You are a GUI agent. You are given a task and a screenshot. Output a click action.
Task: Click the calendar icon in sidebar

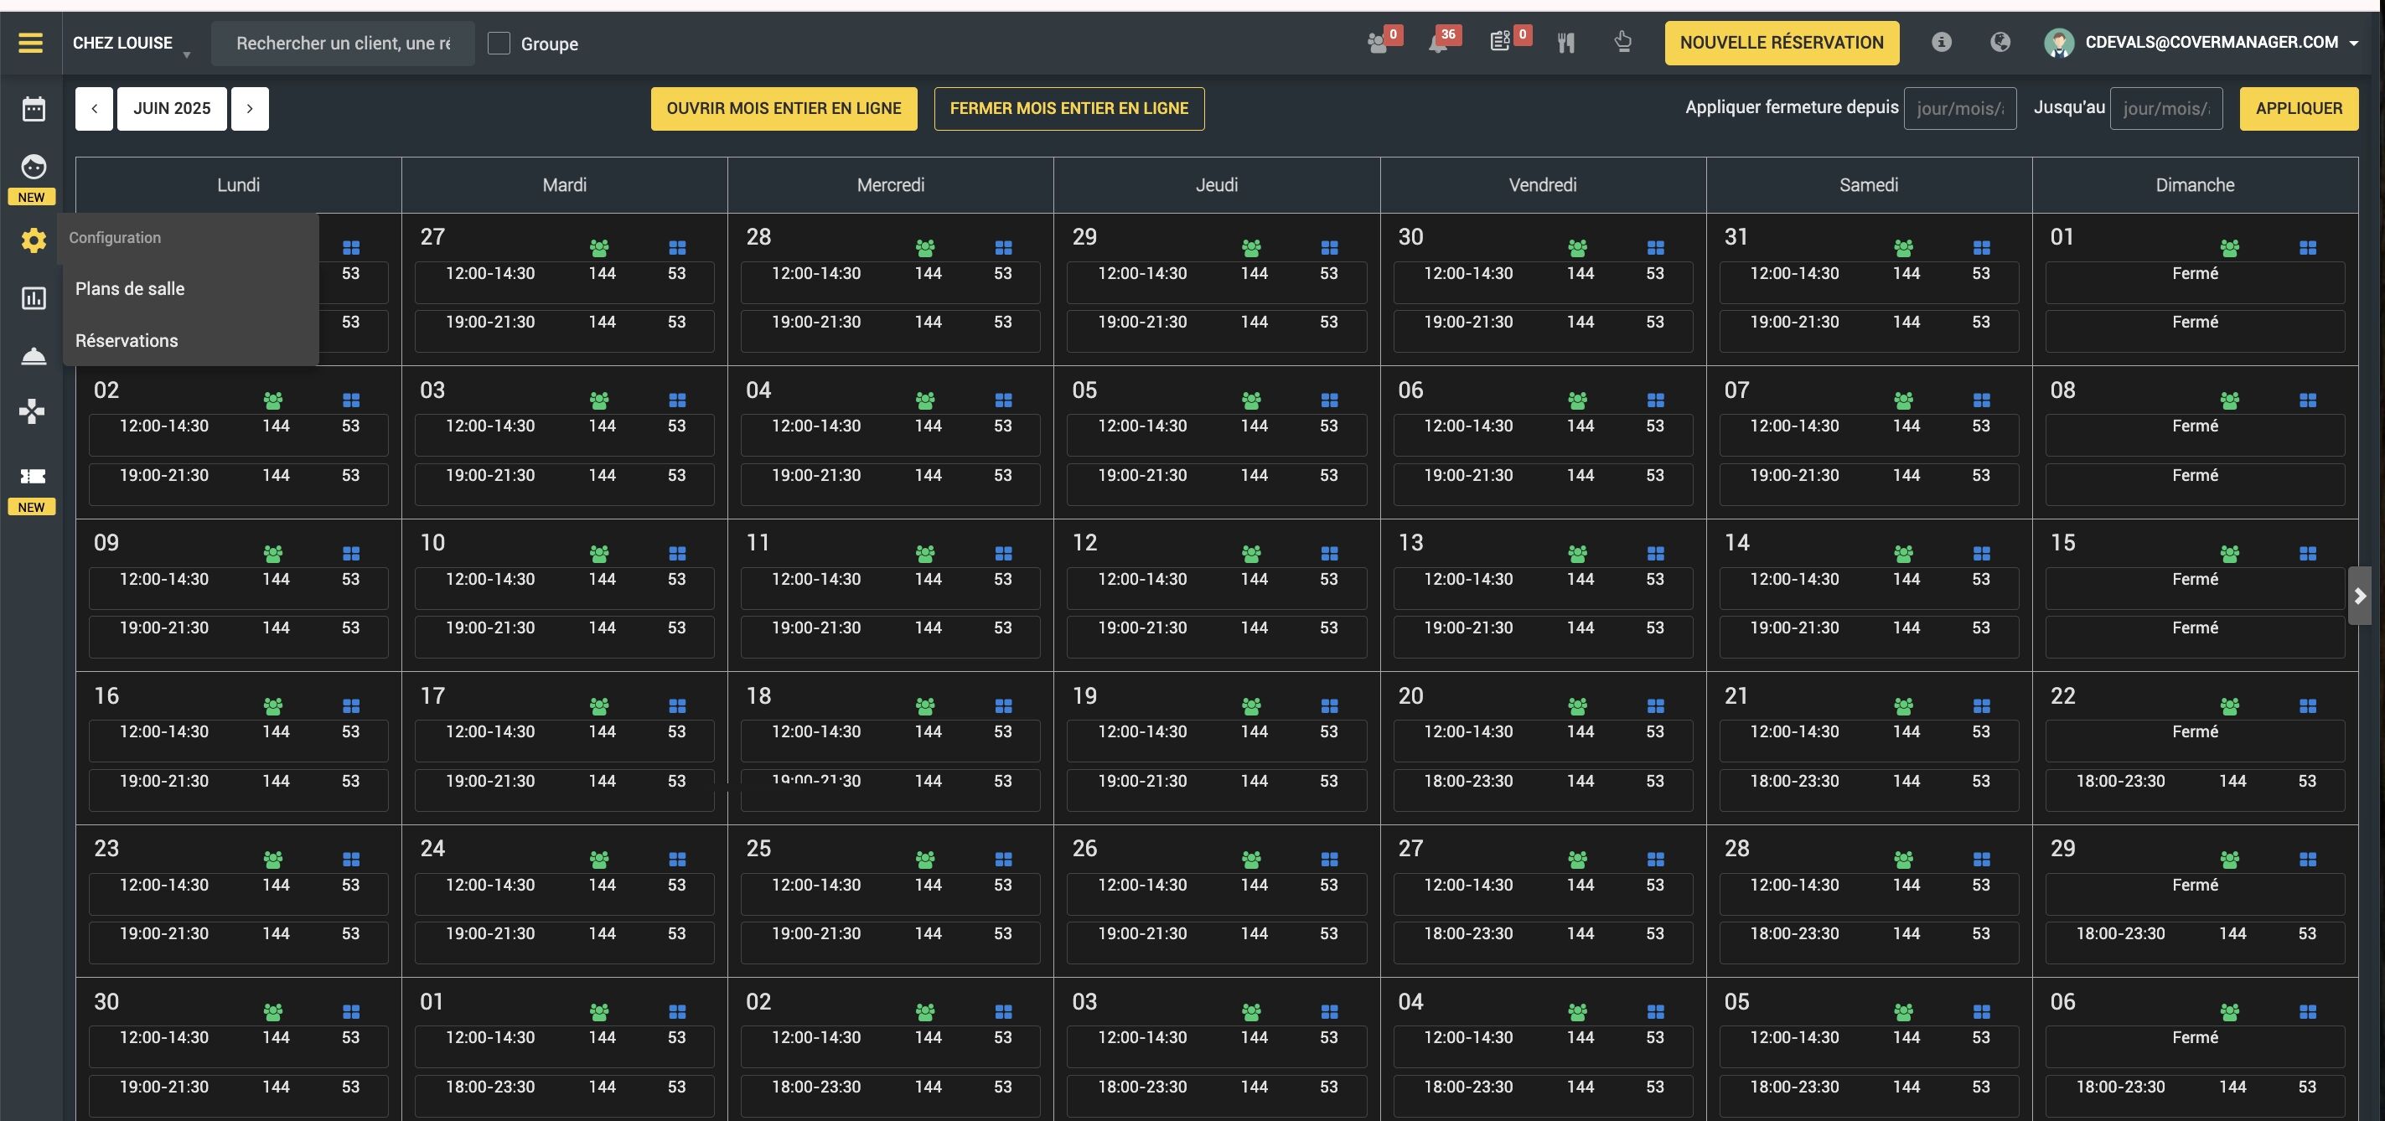[34, 109]
